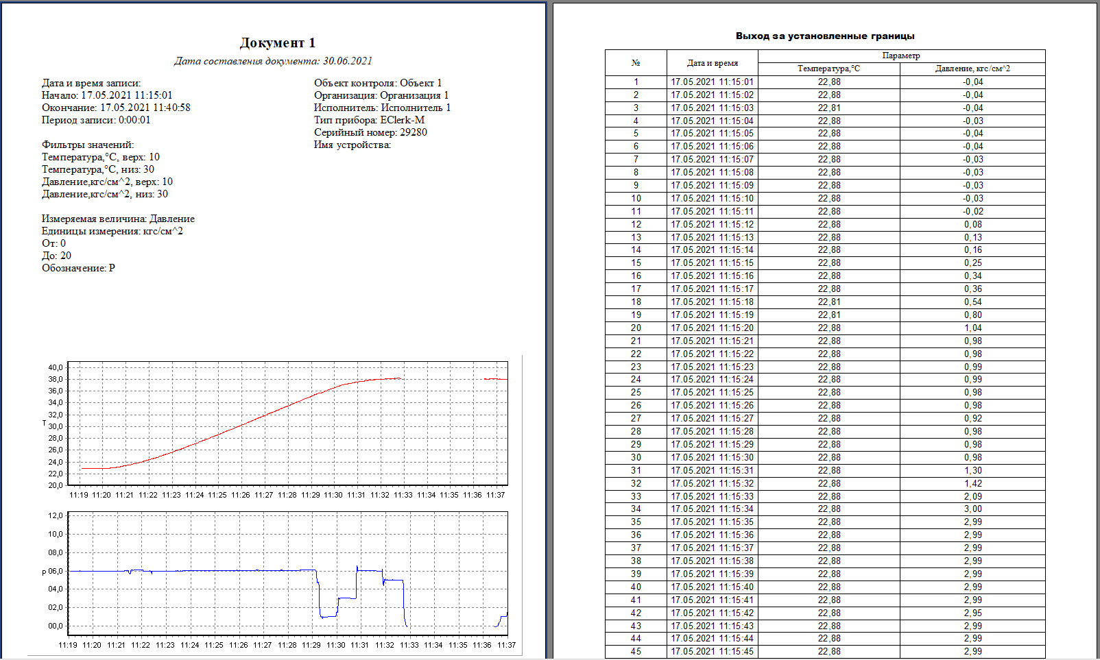The height and width of the screenshot is (660, 1100).
Task: Click the timestamp 17.05.2021 11:15:01 in row 1
Action: pos(712,82)
